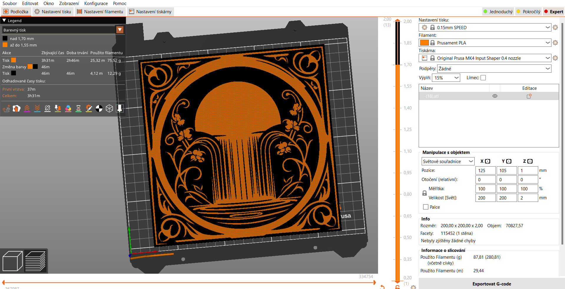Open printer settings gear next to Original Prusa MK4
The height and width of the screenshot is (289, 565).
555,58
